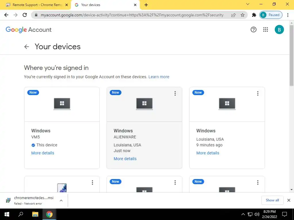The height and width of the screenshot is (220, 294).
Task: Close the Your devices tab
Action: click(135, 5)
